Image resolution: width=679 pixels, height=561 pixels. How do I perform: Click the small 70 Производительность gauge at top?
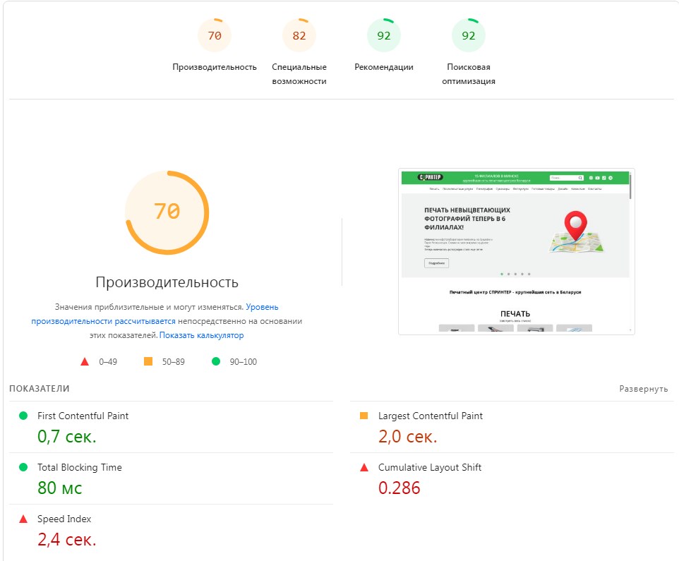tap(215, 34)
